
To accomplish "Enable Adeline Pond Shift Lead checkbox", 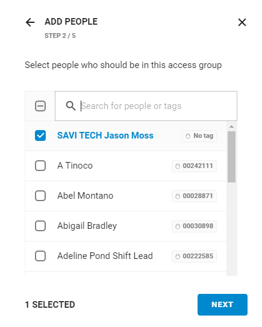I will click(x=40, y=256).
